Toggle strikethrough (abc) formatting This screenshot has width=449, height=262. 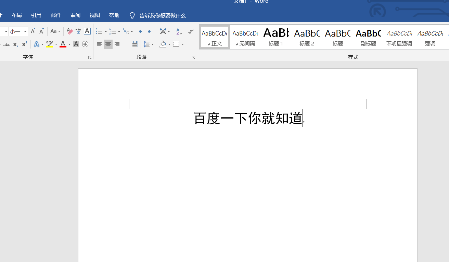point(7,44)
